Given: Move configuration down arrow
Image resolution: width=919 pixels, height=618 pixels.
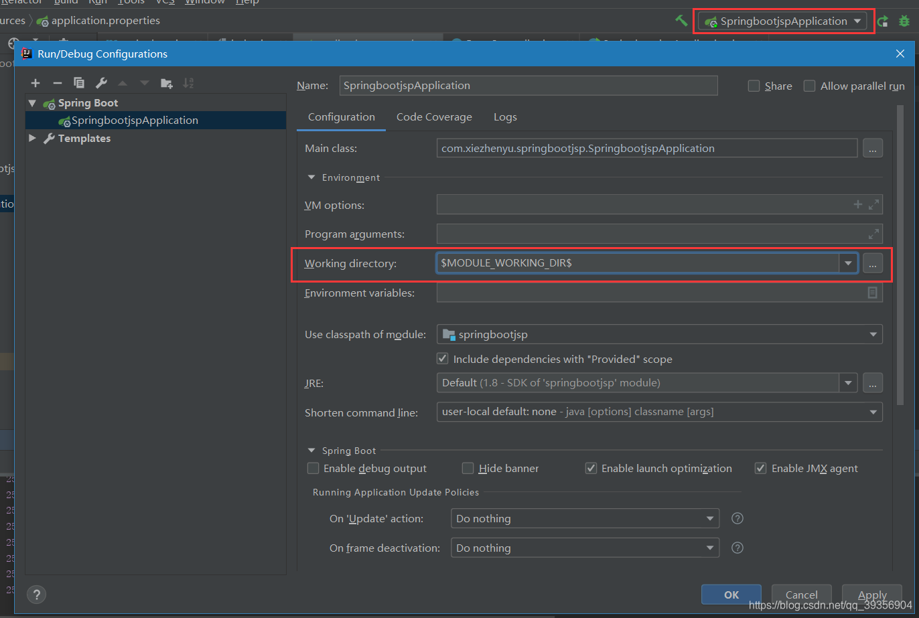Looking at the screenshot, I should click(144, 83).
